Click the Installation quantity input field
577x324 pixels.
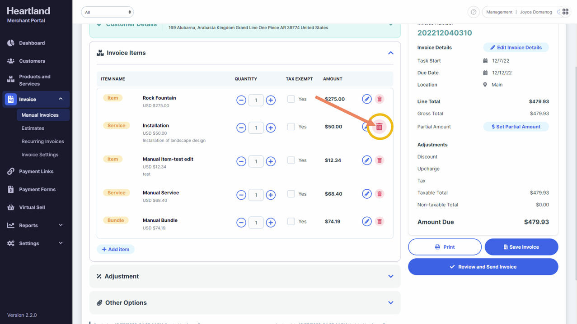pos(256,128)
